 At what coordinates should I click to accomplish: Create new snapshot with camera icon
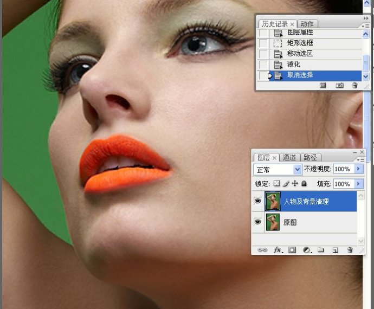coord(340,85)
